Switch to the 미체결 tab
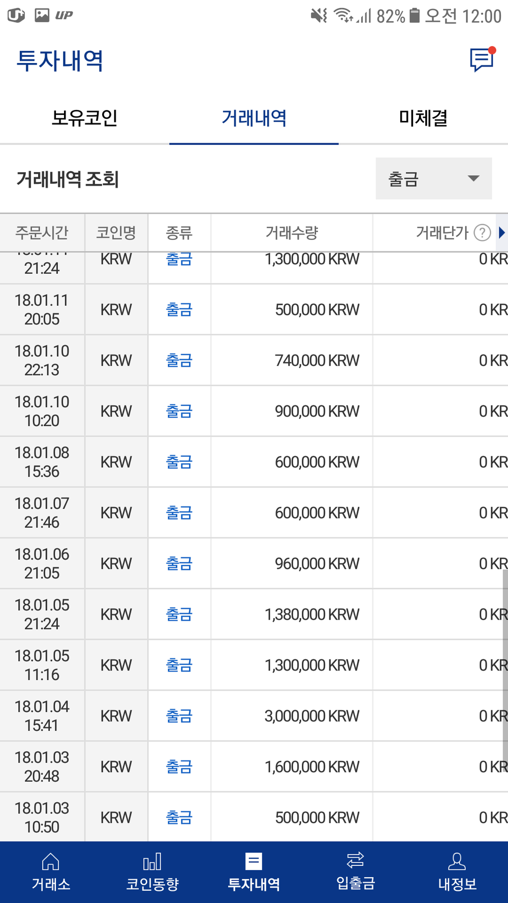The image size is (508, 903). [x=423, y=118]
